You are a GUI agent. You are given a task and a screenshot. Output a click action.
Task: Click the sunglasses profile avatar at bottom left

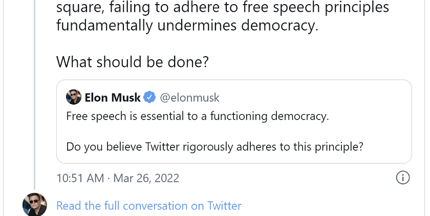tap(35, 205)
